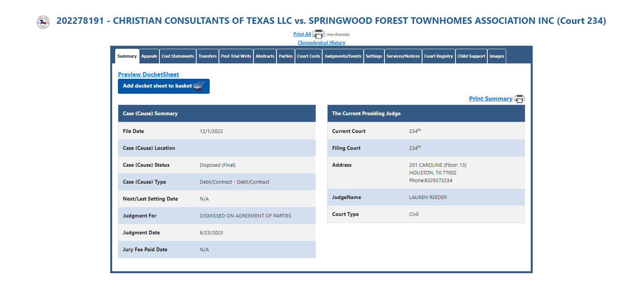Viewport: 626px width, 292px height.
Task: Select the Current Court 234th value
Action: tap(415, 131)
